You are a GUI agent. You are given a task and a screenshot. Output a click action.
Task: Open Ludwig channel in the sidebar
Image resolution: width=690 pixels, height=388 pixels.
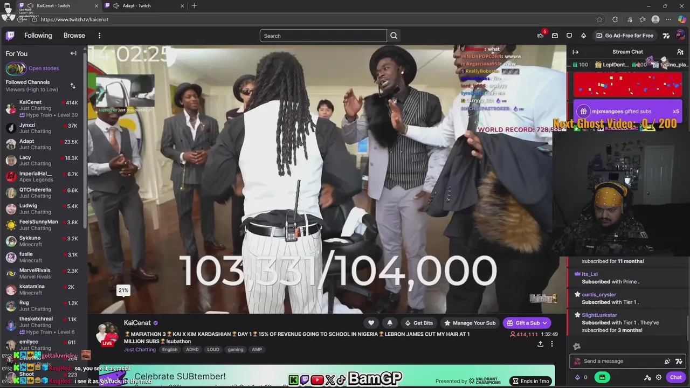pos(43,209)
